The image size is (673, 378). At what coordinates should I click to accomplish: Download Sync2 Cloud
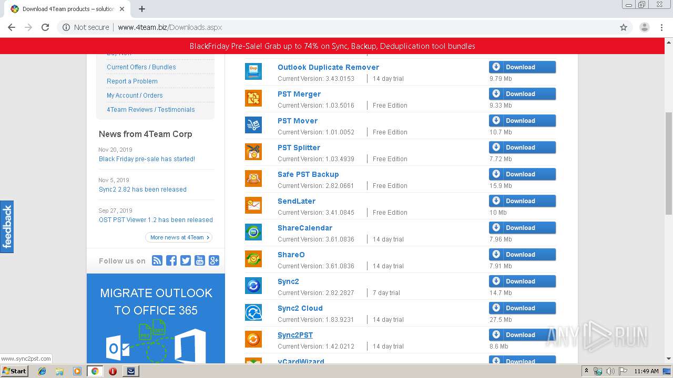(x=522, y=308)
